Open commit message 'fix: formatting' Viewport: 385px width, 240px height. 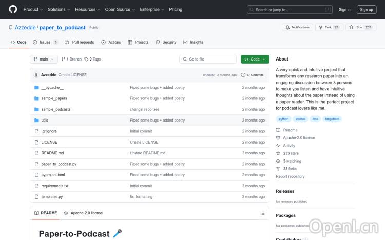(141, 197)
